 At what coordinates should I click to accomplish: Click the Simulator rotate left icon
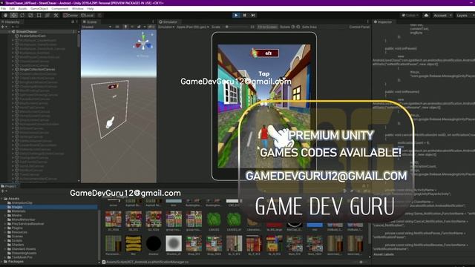coord(293,27)
